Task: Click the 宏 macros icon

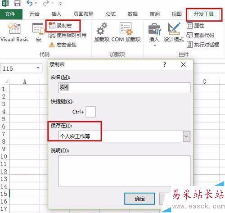Action: 39,32
